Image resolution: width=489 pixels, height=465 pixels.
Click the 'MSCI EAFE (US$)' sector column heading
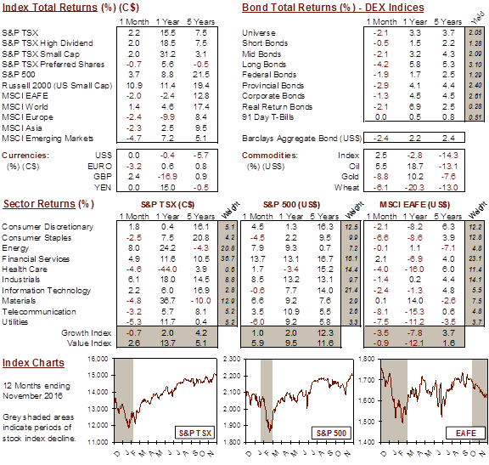(x=415, y=205)
